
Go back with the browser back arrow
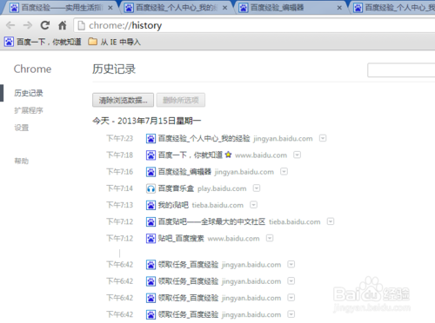coord(10,25)
